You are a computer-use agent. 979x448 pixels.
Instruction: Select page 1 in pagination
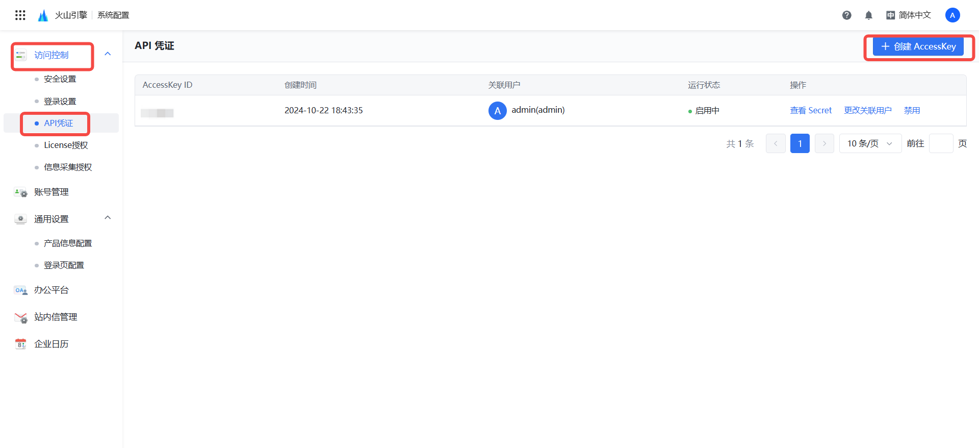(800, 144)
